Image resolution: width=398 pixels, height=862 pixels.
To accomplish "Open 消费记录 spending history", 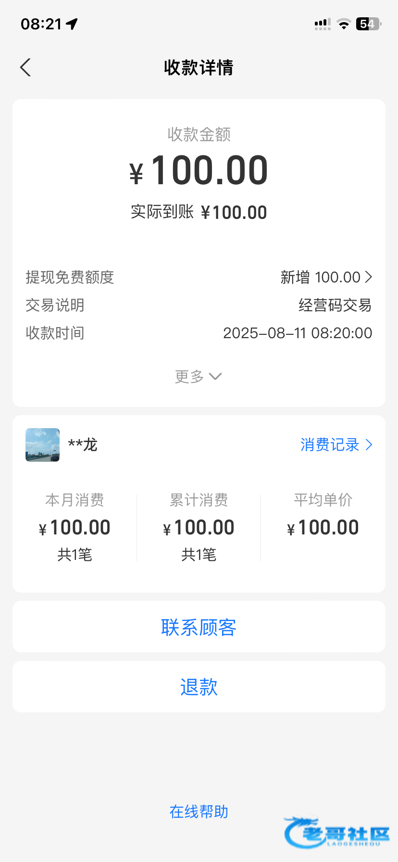I will click(x=330, y=445).
